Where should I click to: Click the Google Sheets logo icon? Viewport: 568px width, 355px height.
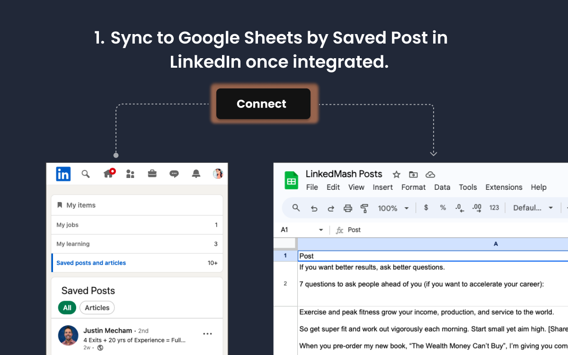[x=291, y=181]
